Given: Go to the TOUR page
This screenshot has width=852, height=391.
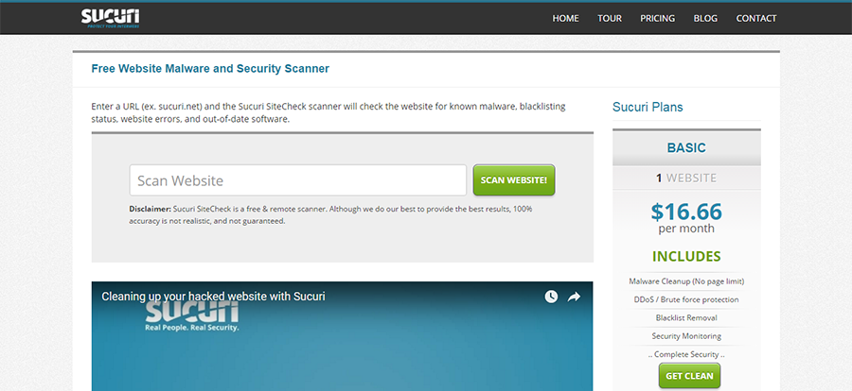Looking at the screenshot, I should pyautogui.click(x=610, y=18).
